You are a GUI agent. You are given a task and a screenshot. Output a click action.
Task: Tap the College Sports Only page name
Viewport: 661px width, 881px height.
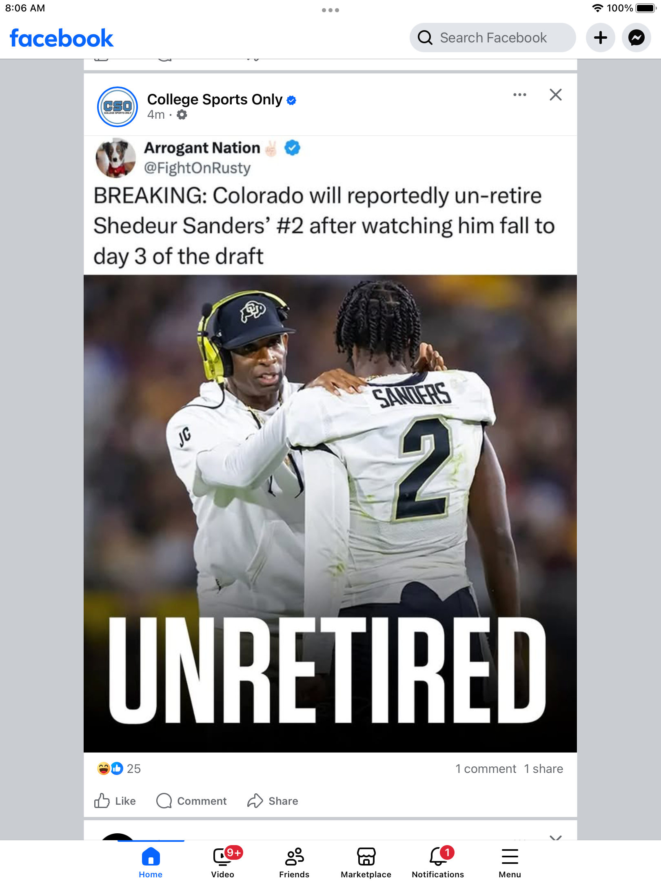click(x=215, y=100)
